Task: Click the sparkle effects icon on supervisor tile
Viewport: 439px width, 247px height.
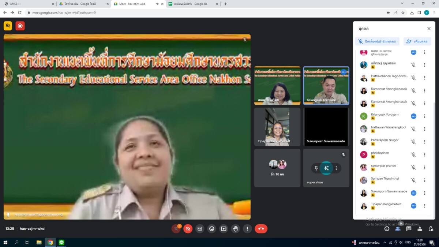Action: click(326, 168)
